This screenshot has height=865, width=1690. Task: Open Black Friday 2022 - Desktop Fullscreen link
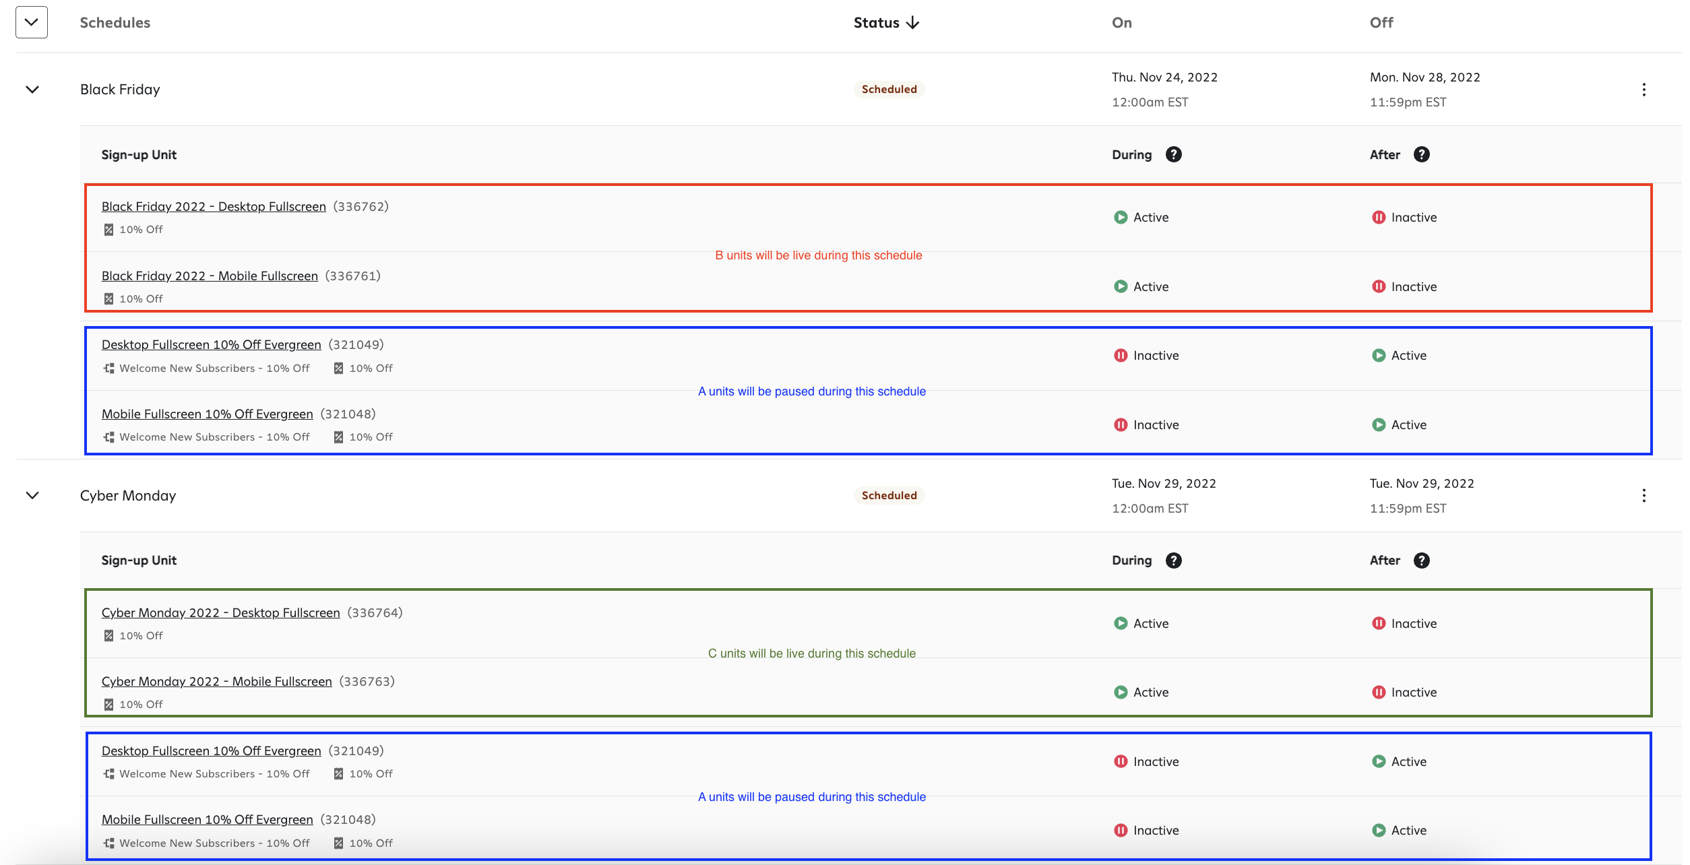pos(214,207)
